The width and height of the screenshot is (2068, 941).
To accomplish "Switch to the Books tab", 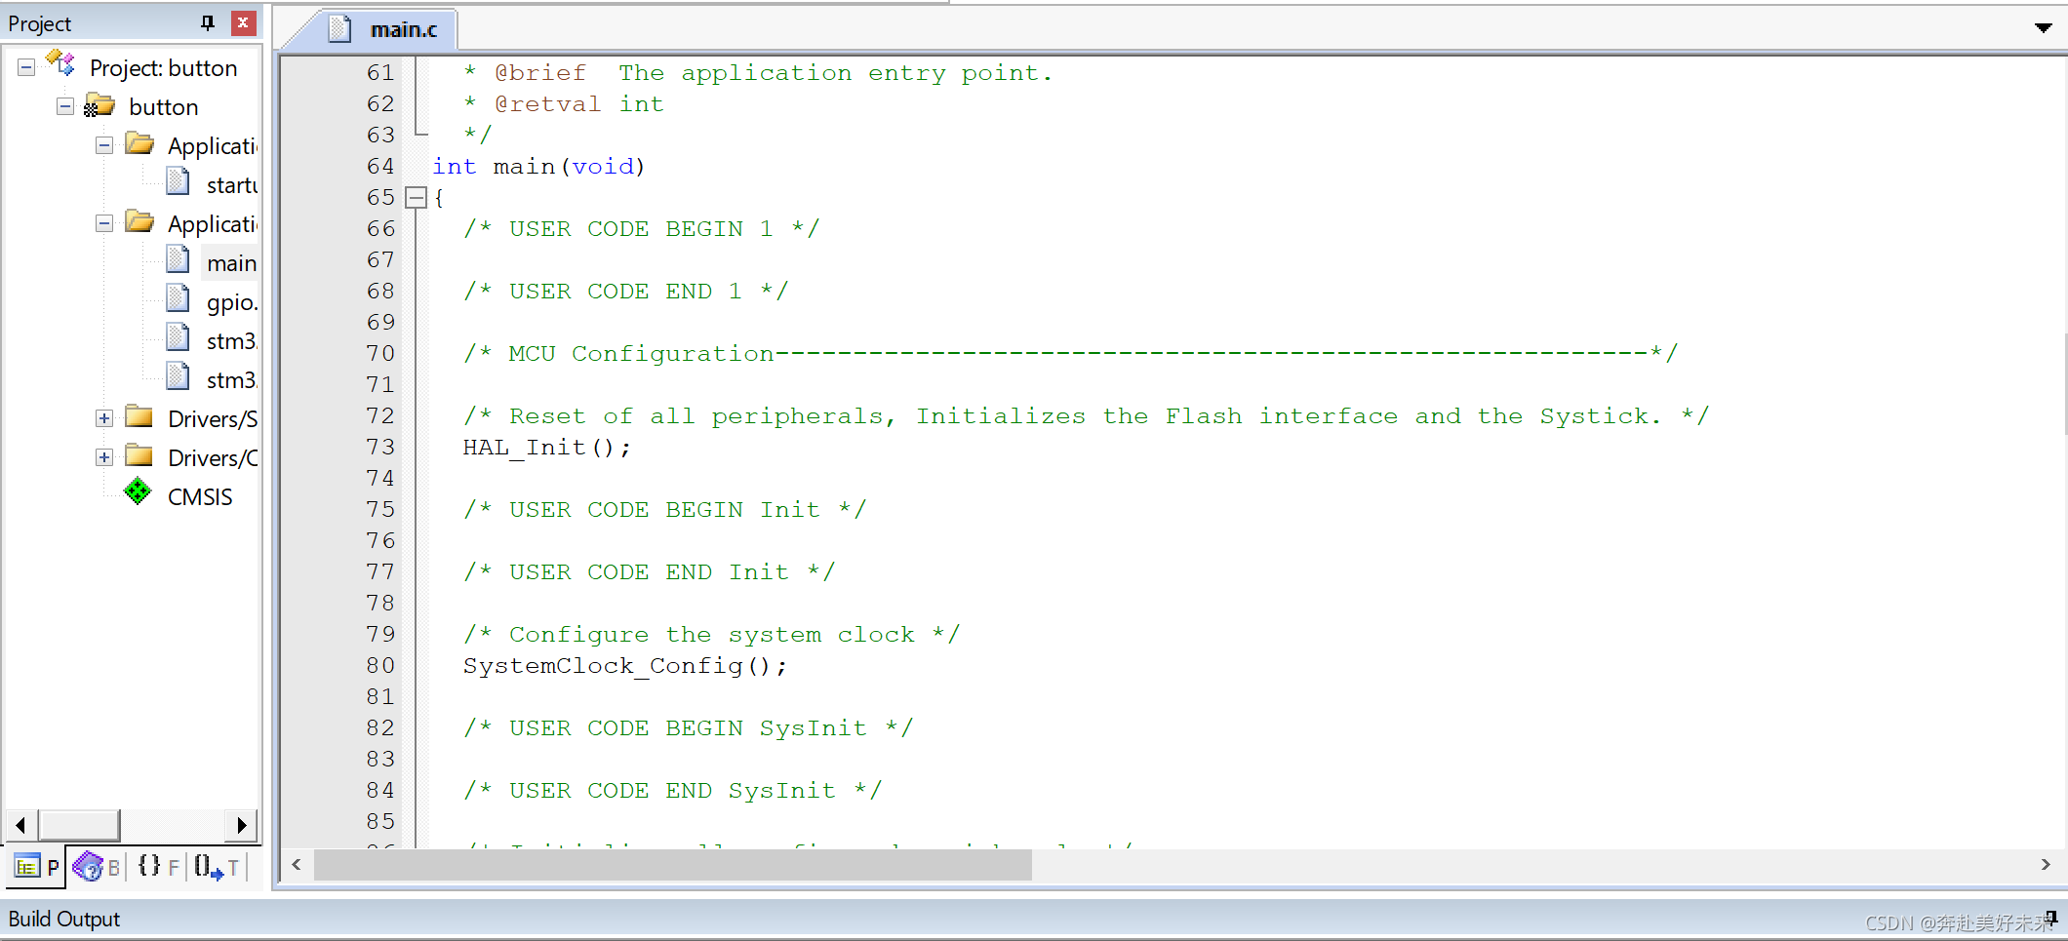I will 97,866.
